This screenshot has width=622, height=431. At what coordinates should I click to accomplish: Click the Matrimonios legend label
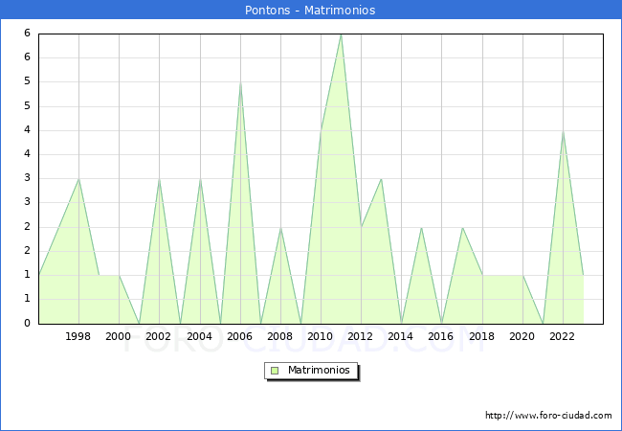pyautogui.click(x=317, y=370)
